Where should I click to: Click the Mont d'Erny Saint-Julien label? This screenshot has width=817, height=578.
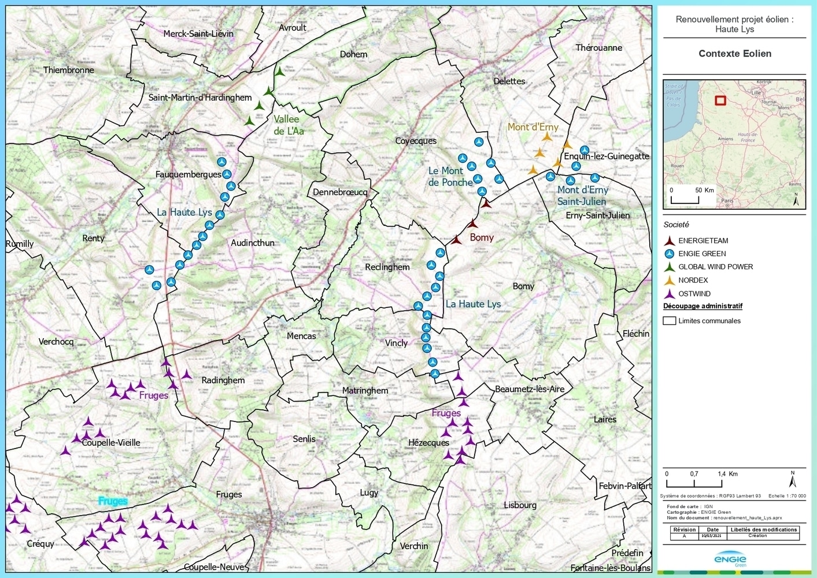(582, 195)
